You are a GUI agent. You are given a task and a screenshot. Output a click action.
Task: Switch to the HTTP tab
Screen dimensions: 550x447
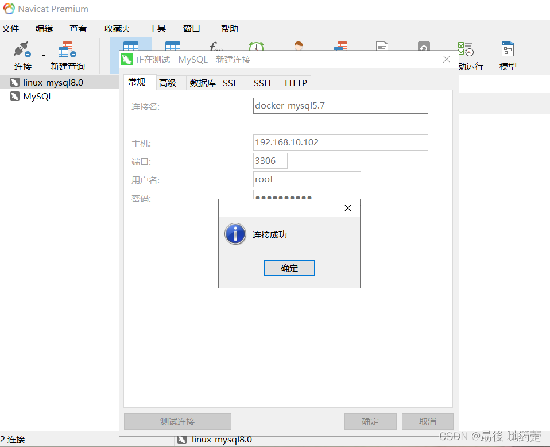pyautogui.click(x=296, y=83)
